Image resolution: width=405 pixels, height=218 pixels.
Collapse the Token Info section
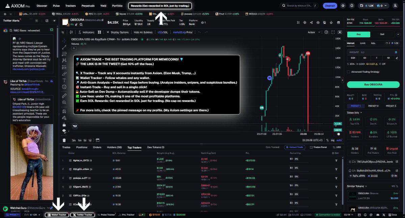[354, 113]
